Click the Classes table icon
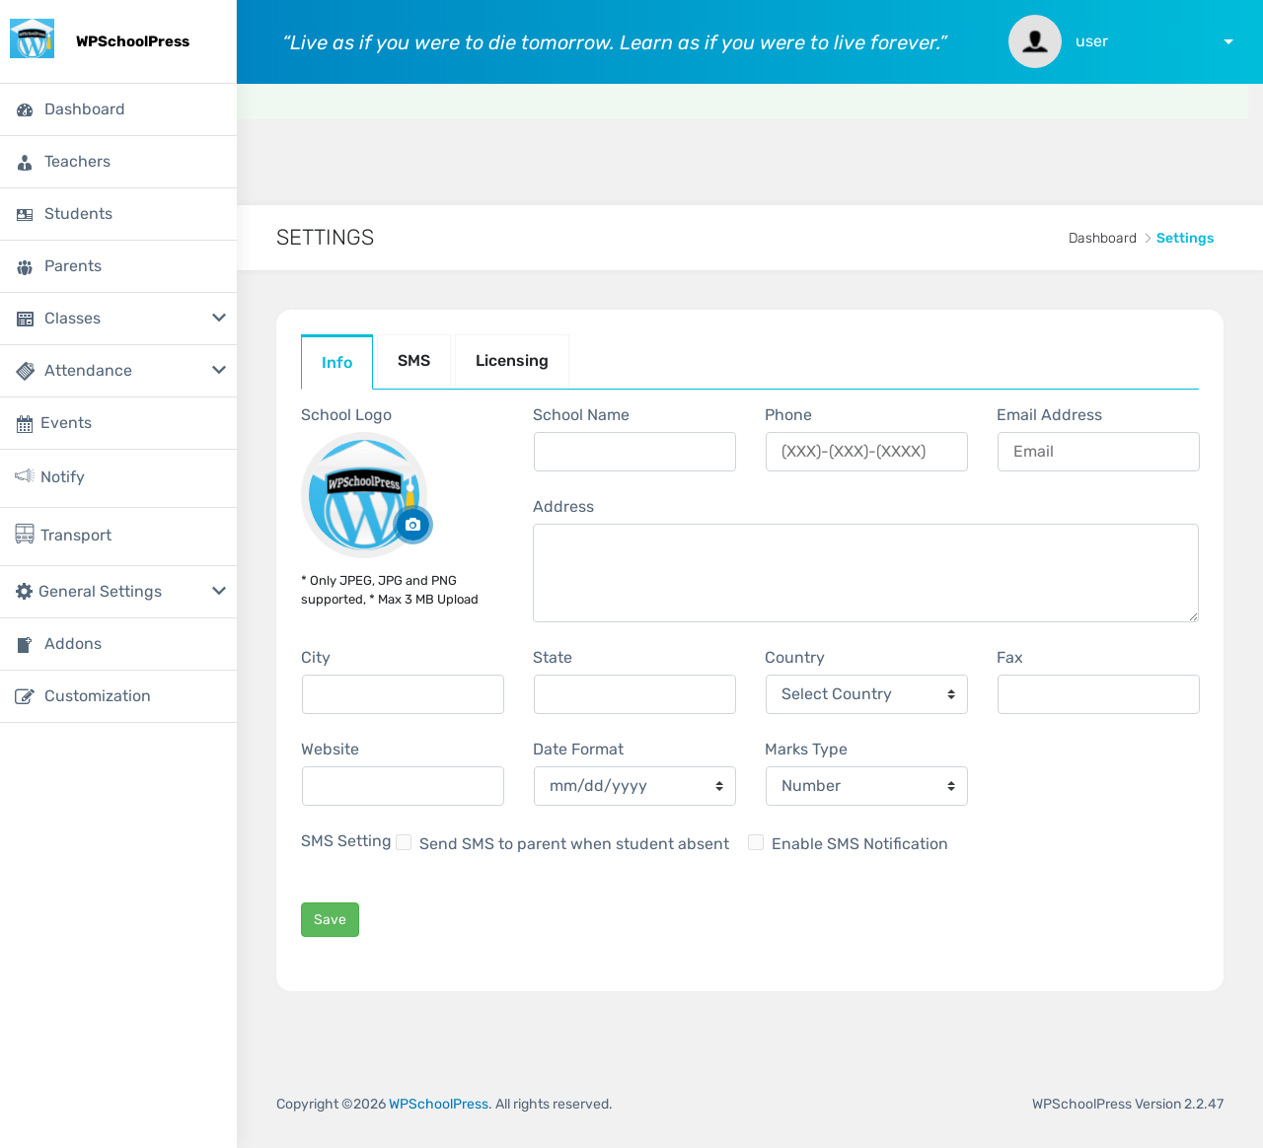This screenshot has width=1263, height=1148. pos(25,320)
